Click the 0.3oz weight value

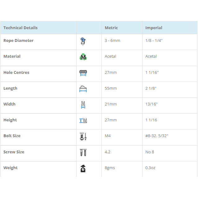pyautogui.click(x=150, y=168)
